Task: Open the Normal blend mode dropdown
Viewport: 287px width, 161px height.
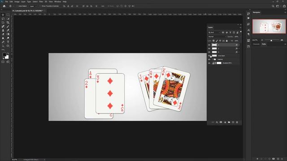Action: [x=217, y=37]
